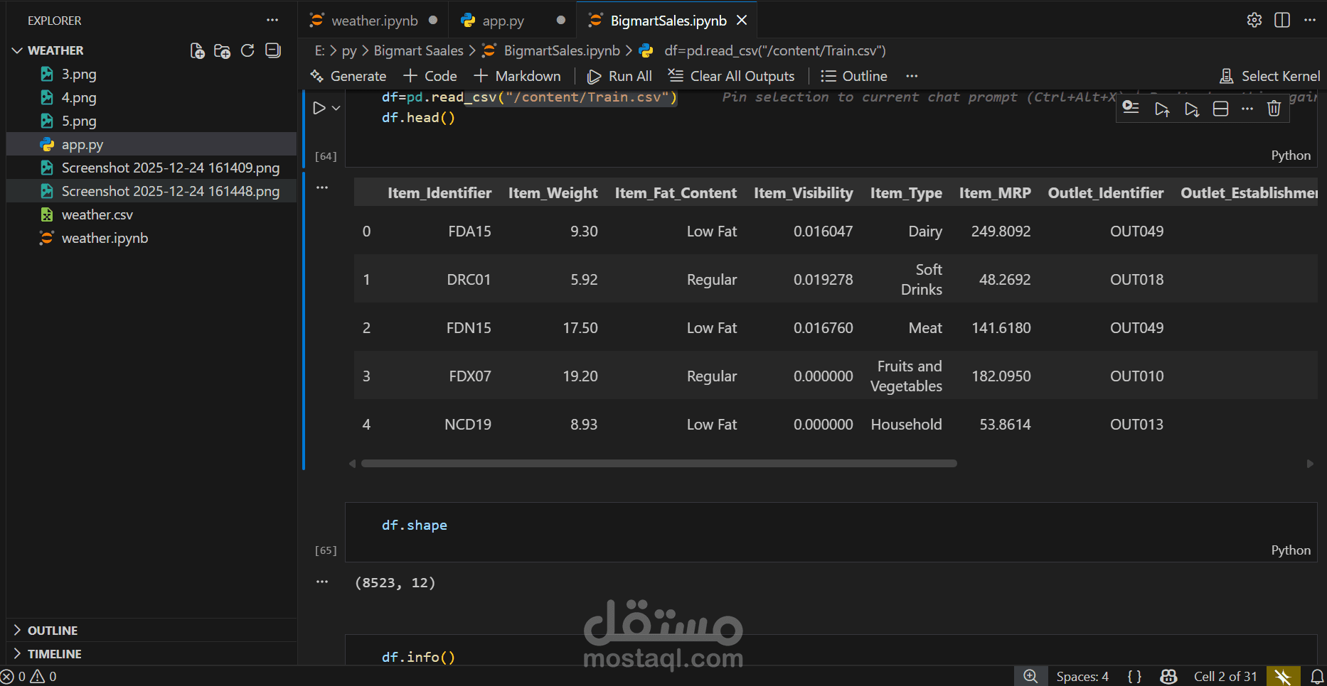Screen dimensions: 1327x686
Task: Open output actions for the df.shape result
Action: 322,582
